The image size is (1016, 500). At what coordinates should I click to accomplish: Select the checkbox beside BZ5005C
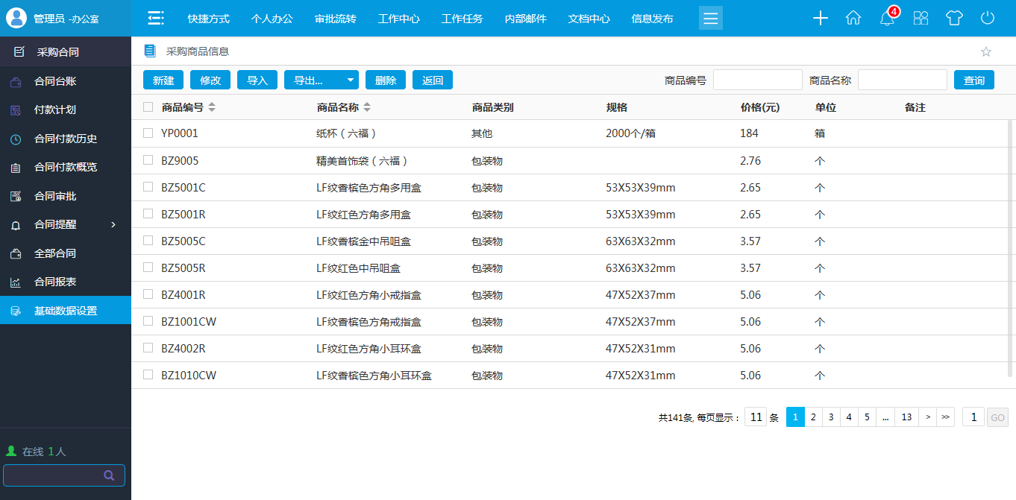point(148,241)
